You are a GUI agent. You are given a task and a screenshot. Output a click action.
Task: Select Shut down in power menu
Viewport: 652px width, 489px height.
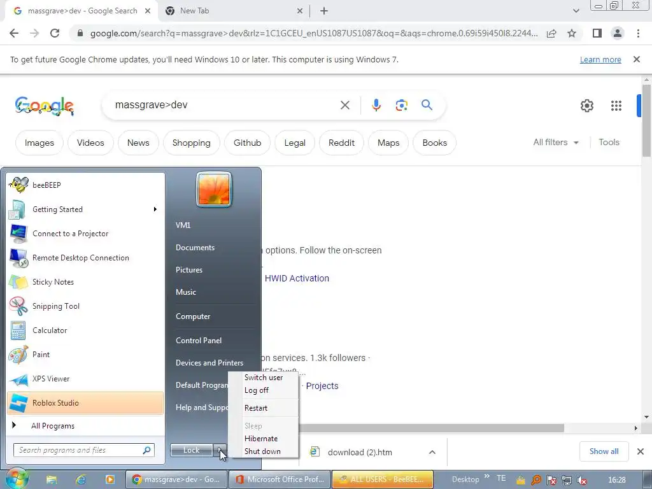pos(264,451)
